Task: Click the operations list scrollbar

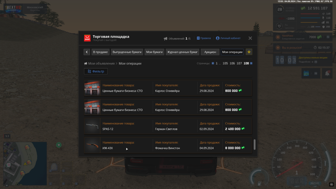Action: 255,144
